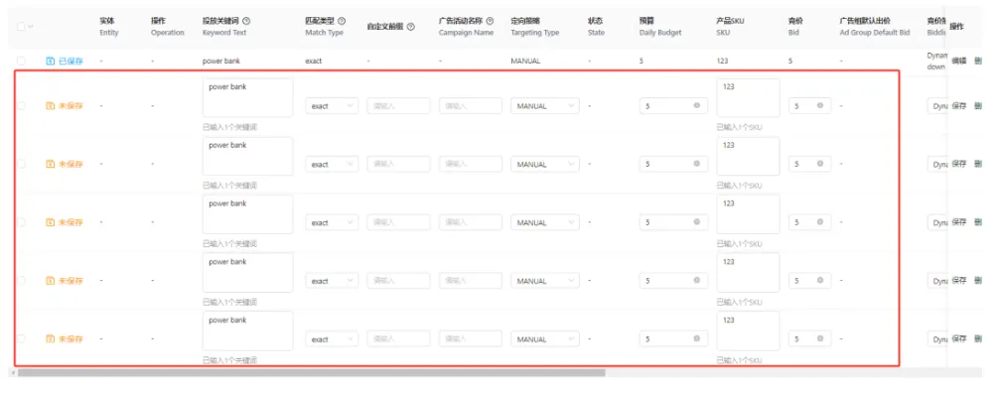The image size is (998, 397).
Task: Tick the checkbox of the fourth unsaved row
Action: [x=21, y=281]
